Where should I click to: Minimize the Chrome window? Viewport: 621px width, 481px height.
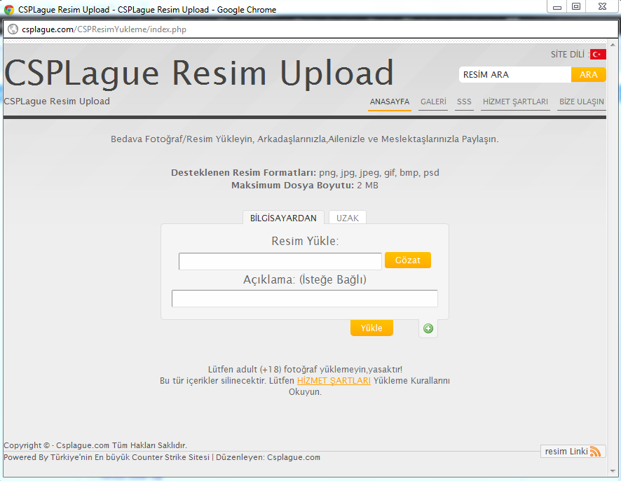click(x=557, y=6)
